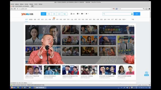Open the 文件 menu

click(x=12, y=4)
